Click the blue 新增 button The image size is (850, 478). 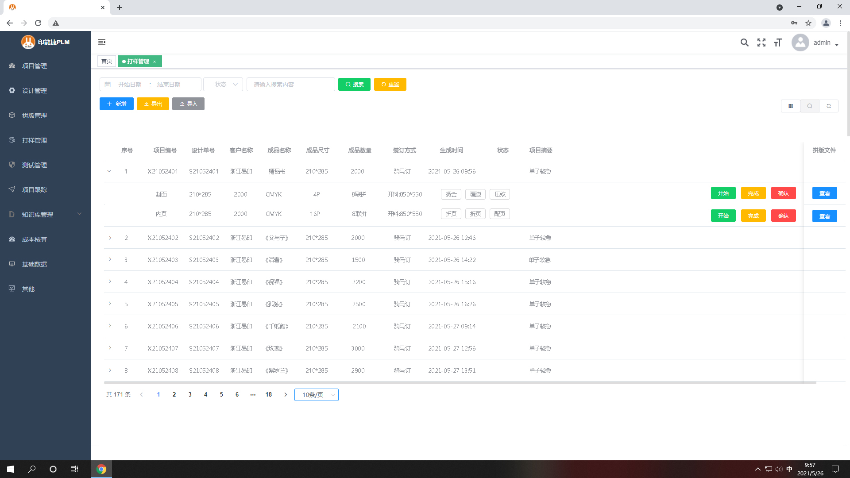point(116,104)
